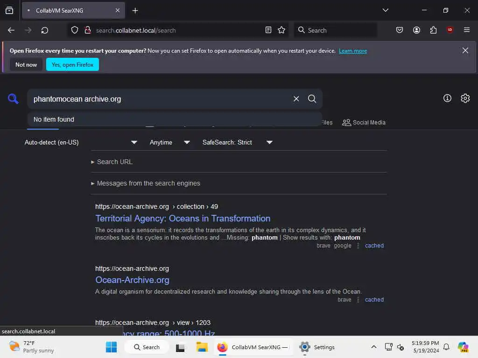
Task: Open cached link for Territorial Agency result
Action: tap(374, 246)
